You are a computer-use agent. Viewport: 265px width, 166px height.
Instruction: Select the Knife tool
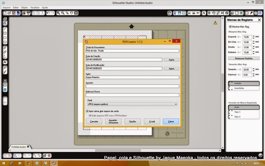[5, 72]
